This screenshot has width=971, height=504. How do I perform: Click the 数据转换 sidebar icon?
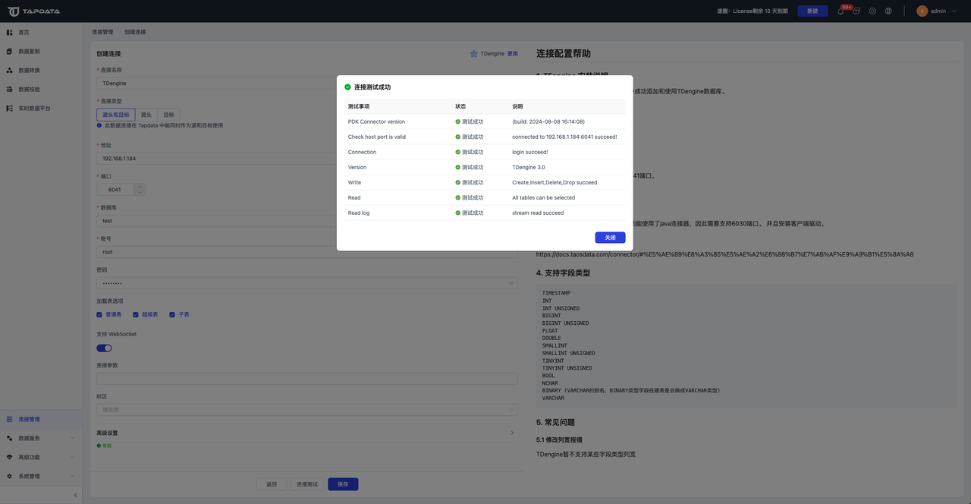10,71
